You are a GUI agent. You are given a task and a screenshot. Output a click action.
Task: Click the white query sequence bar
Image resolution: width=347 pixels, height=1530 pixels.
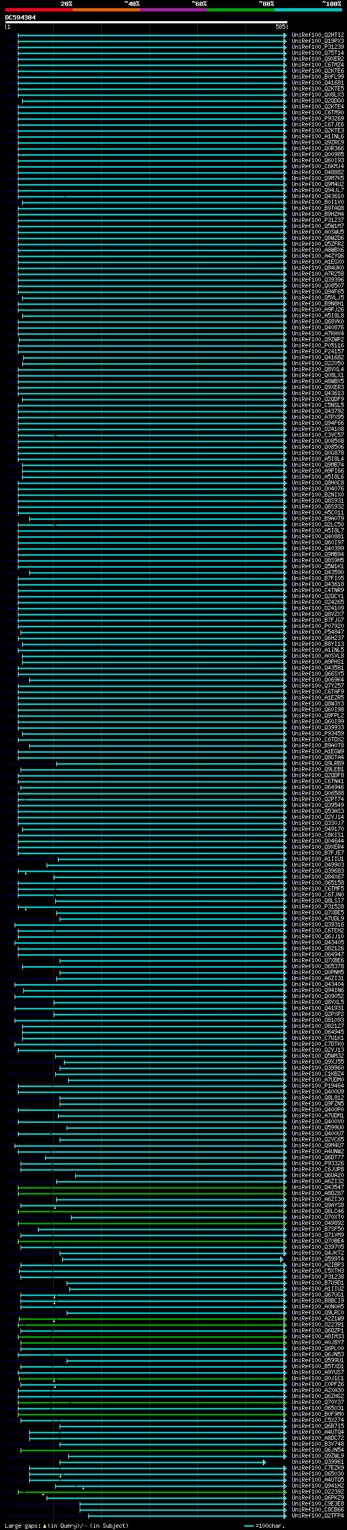[146, 22]
